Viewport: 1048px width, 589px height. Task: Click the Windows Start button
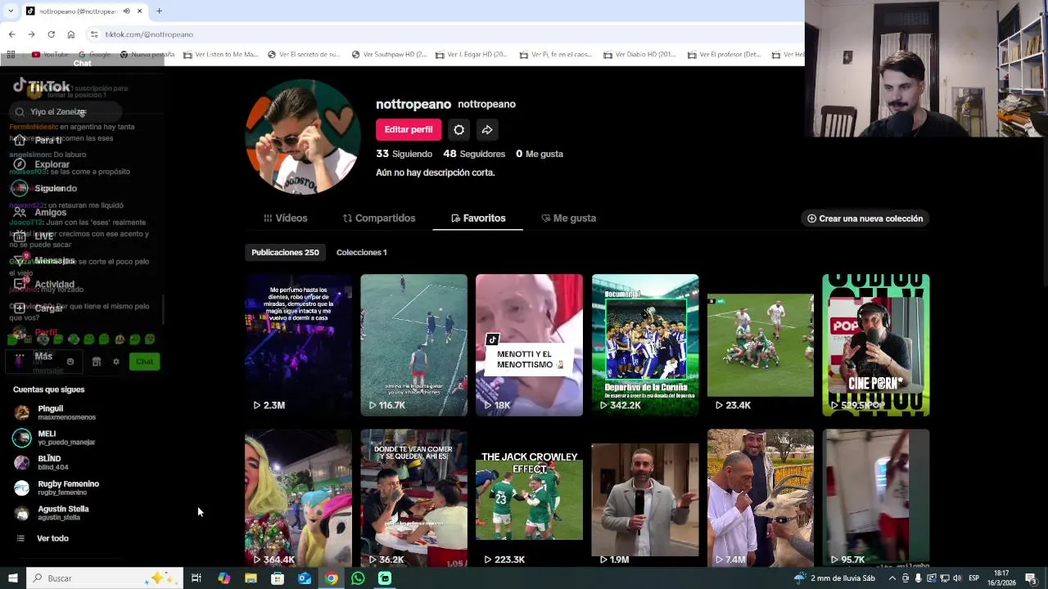[13, 578]
